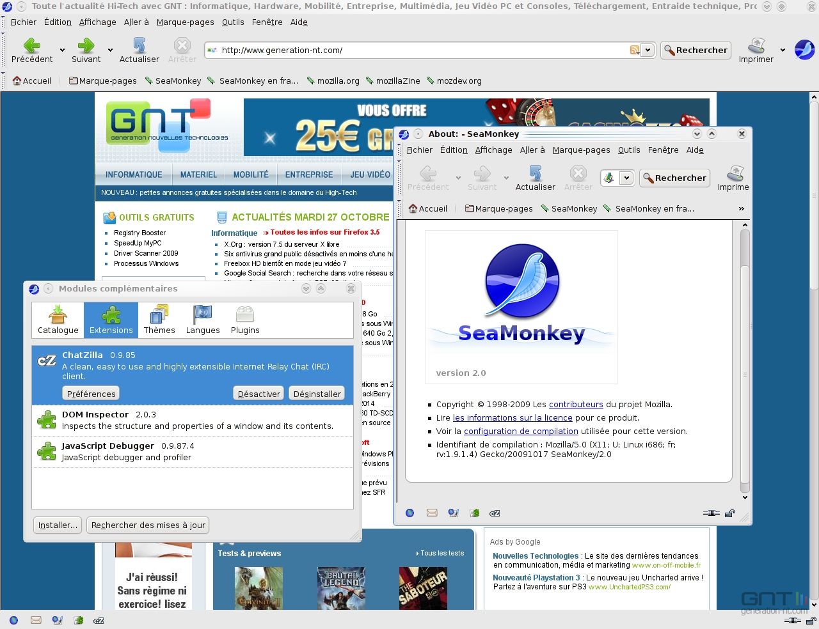The width and height of the screenshot is (819, 629).
Task: Click the Imprimer printer icon in main window
Action: point(756,45)
